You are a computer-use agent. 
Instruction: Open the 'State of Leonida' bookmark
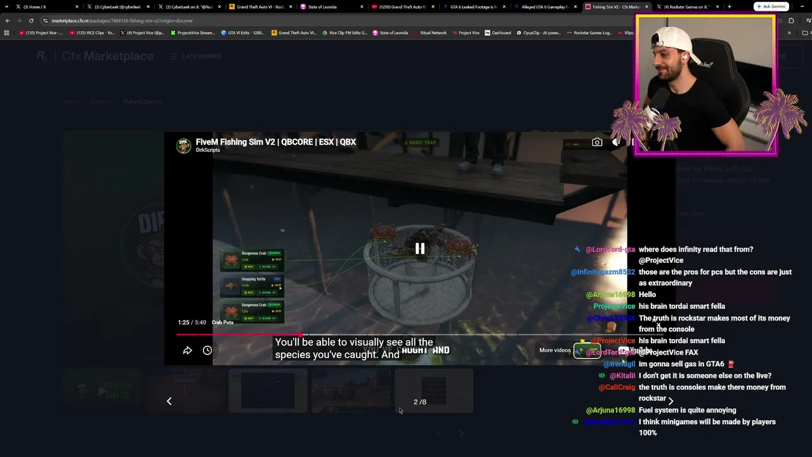click(x=390, y=33)
